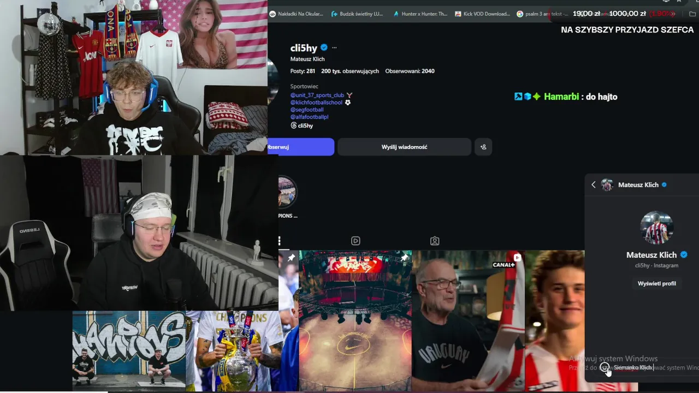Open the CHAMPIONS story highlight
The image size is (699, 393).
click(287, 196)
